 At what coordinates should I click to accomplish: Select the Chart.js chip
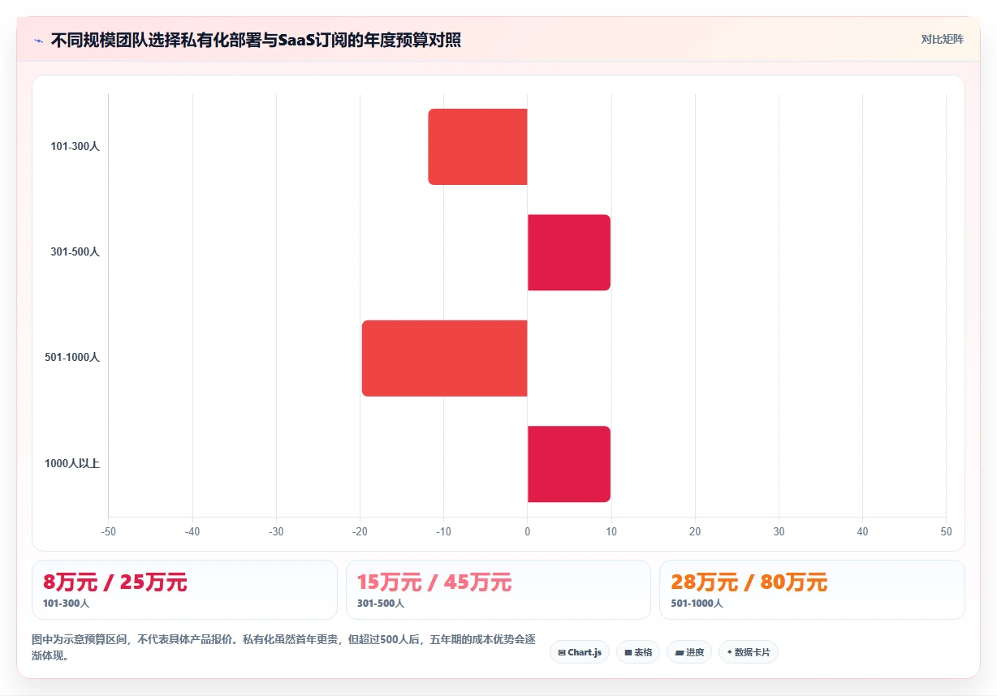580,652
